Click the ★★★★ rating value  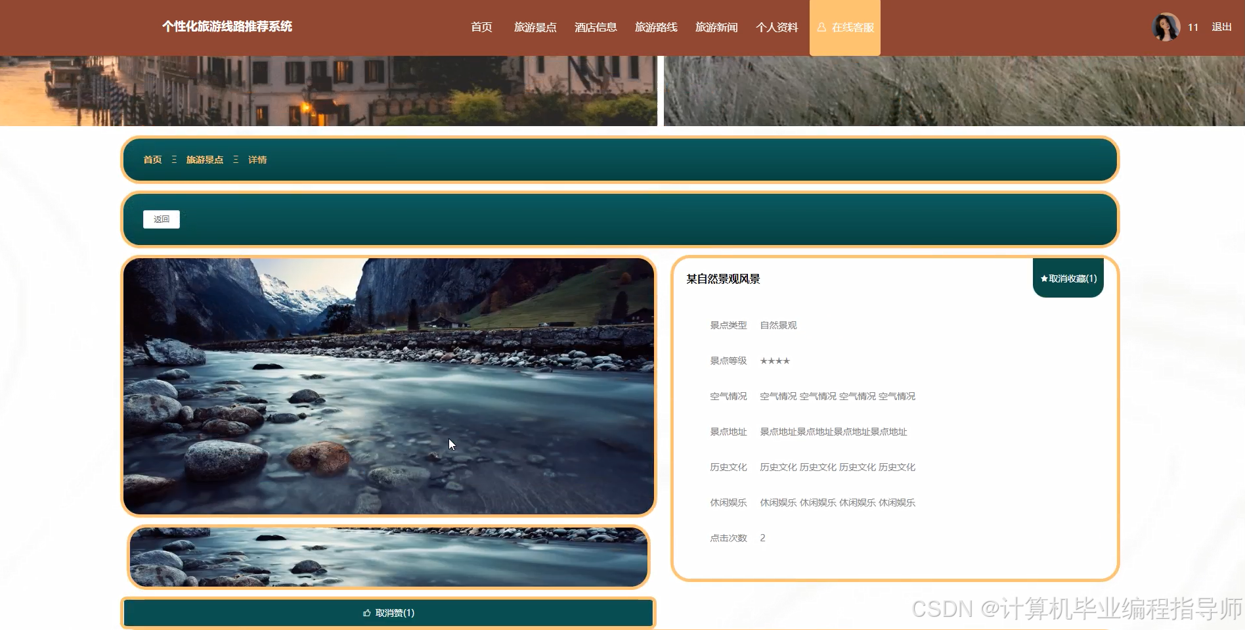click(x=775, y=361)
